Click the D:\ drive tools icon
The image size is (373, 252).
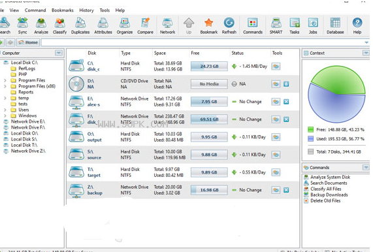pos(276,84)
